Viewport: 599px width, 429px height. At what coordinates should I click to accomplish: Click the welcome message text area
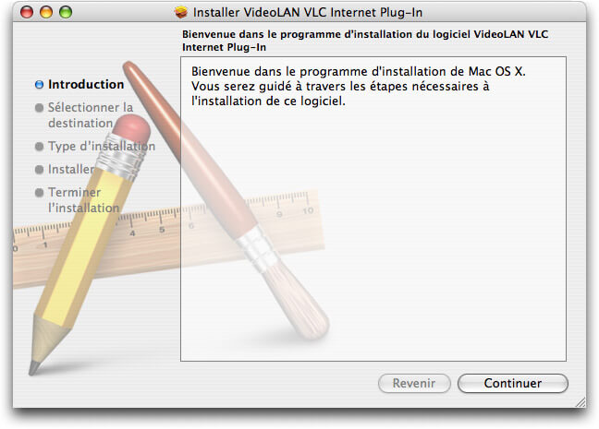[x=373, y=209]
